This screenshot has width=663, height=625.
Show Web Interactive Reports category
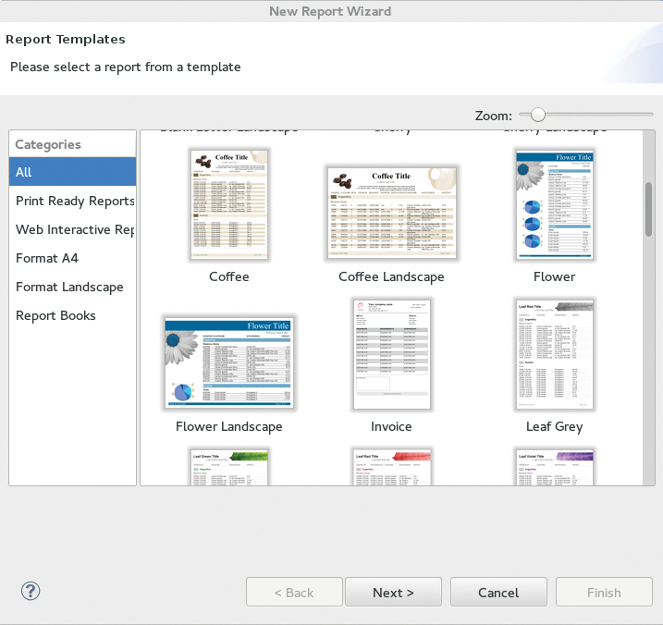(x=72, y=229)
